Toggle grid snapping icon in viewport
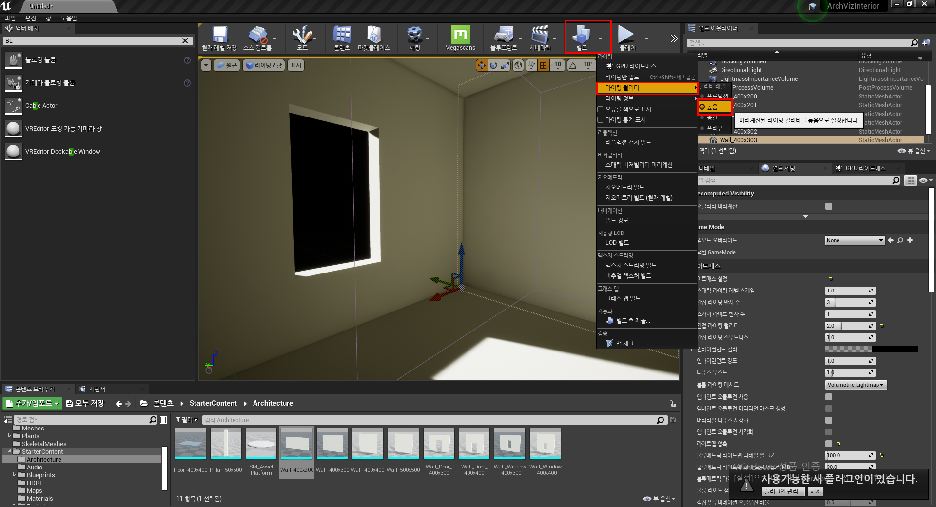 (x=544, y=65)
